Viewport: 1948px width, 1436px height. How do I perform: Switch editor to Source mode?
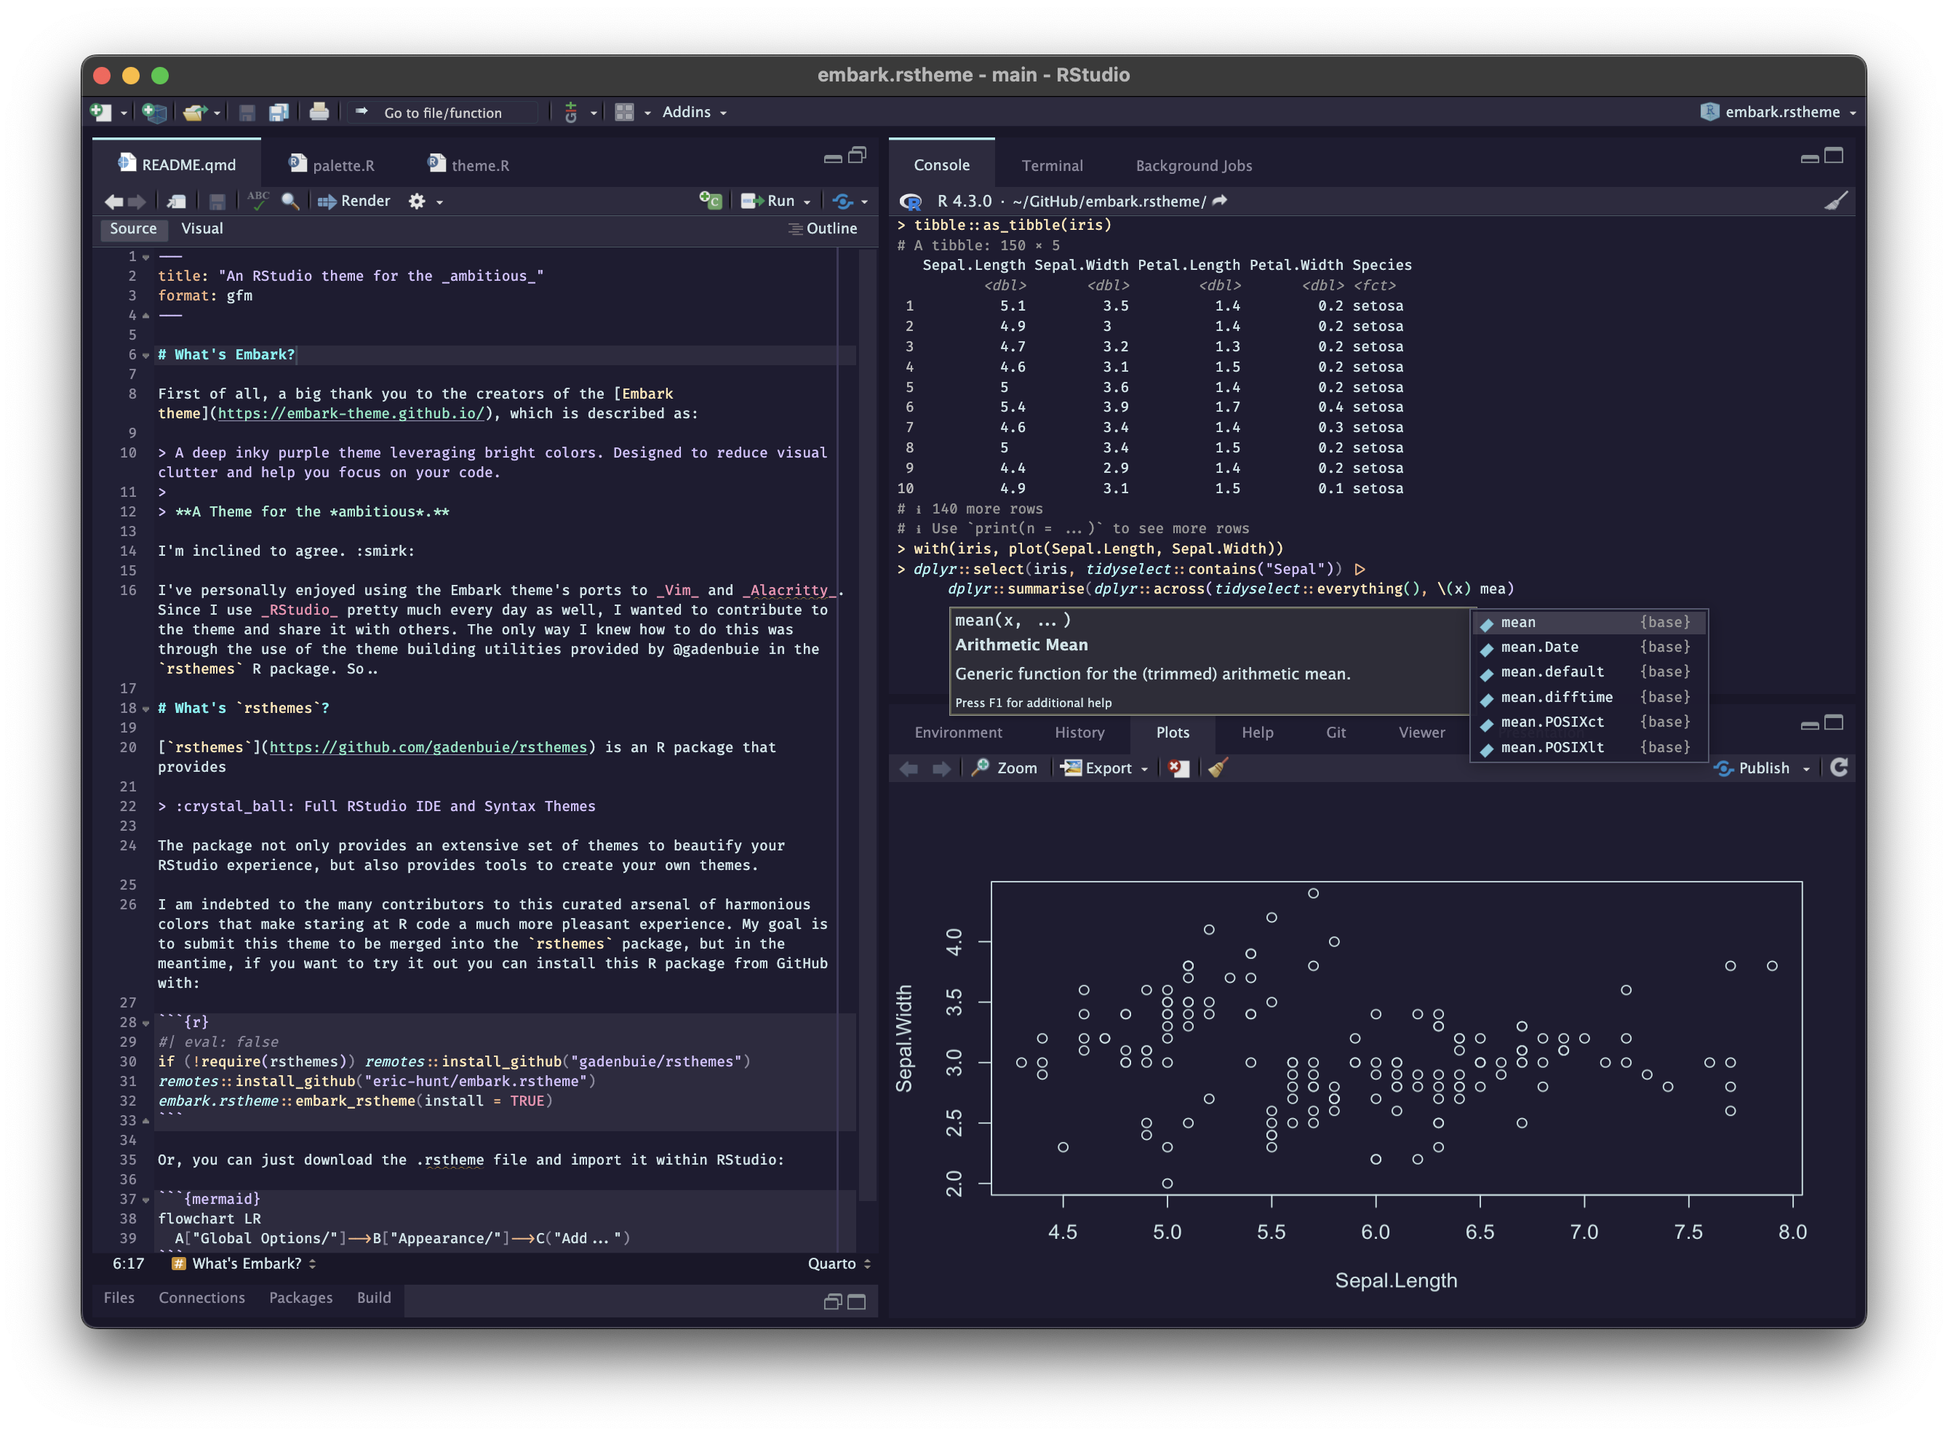click(x=133, y=228)
